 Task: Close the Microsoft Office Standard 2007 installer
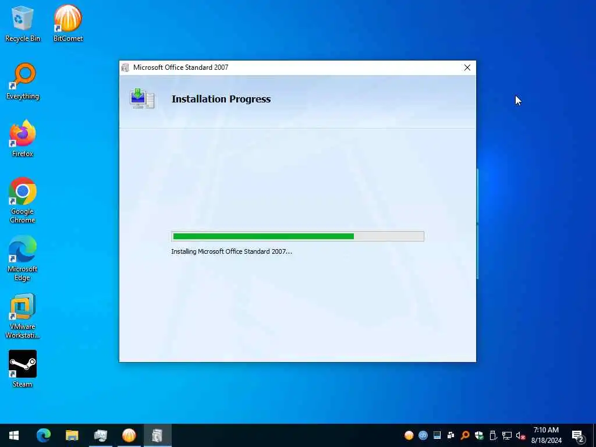(x=467, y=68)
